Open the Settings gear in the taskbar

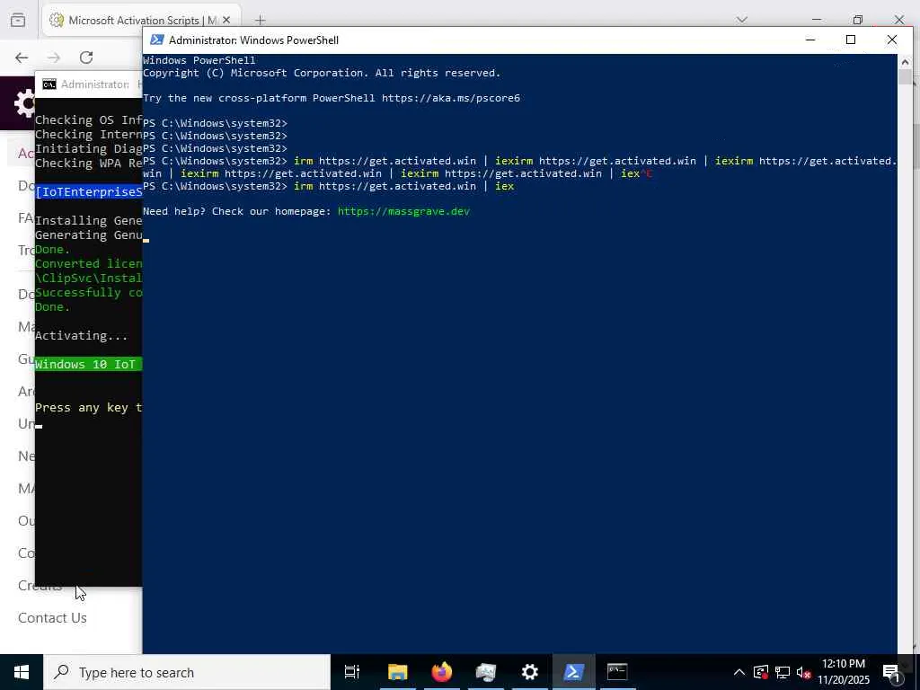coord(529,672)
